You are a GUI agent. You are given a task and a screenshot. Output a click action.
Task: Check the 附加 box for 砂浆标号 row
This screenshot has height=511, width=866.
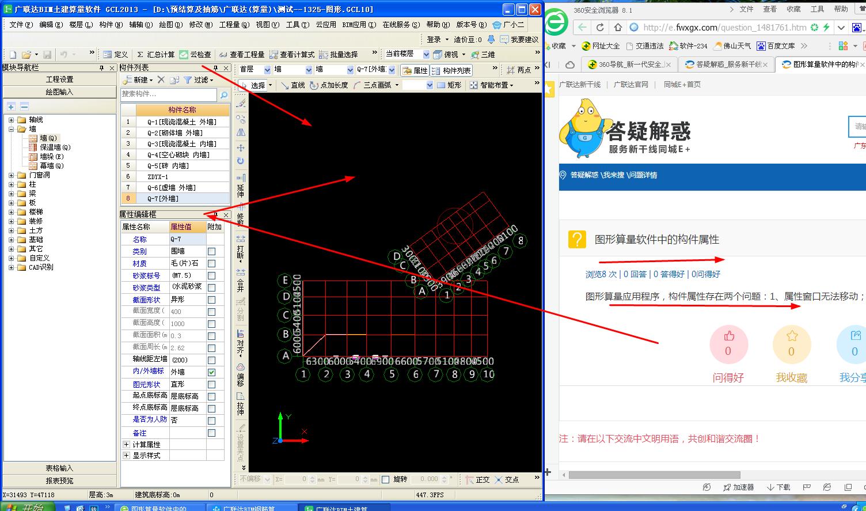click(x=211, y=276)
